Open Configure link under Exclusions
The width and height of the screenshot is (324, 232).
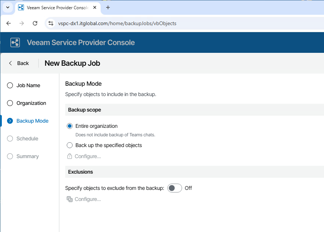[x=88, y=199]
